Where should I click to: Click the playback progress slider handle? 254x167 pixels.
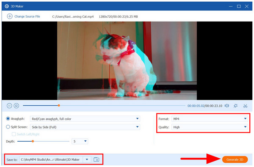(59, 106)
